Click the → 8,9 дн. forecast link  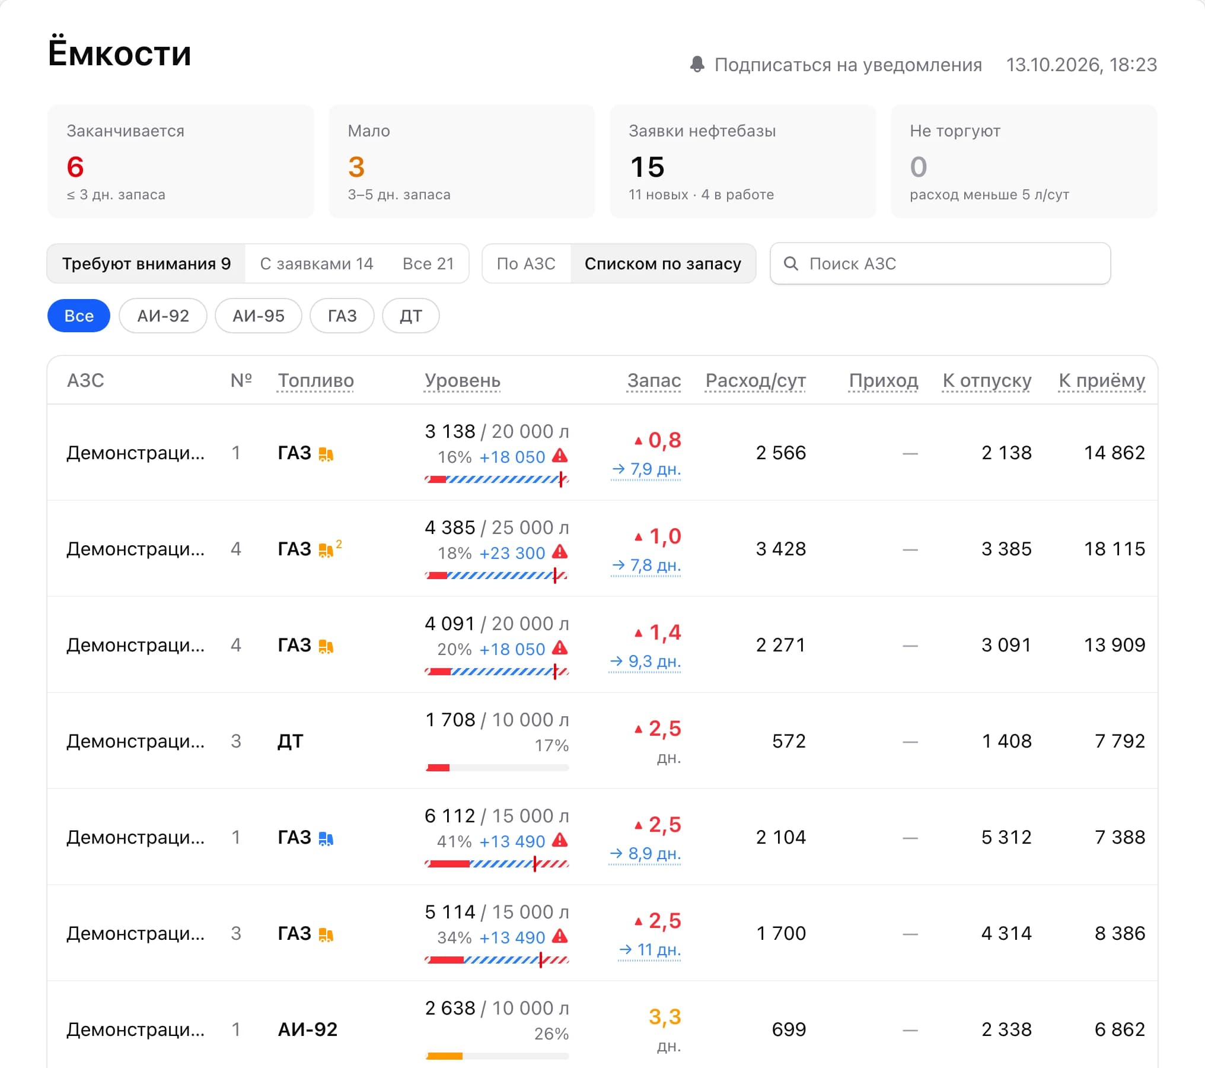[x=645, y=854]
